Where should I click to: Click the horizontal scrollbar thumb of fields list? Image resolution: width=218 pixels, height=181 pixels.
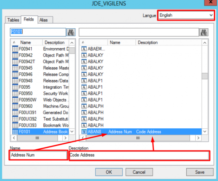[138, 138]
